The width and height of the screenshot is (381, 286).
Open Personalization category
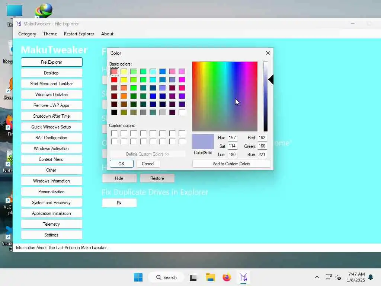click(51, 192)
